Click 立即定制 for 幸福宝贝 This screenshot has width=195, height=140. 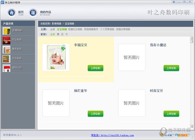click(95, 68)
